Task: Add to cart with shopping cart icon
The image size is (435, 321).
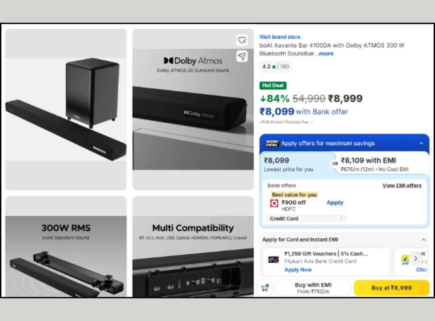Action: point(265,288)
